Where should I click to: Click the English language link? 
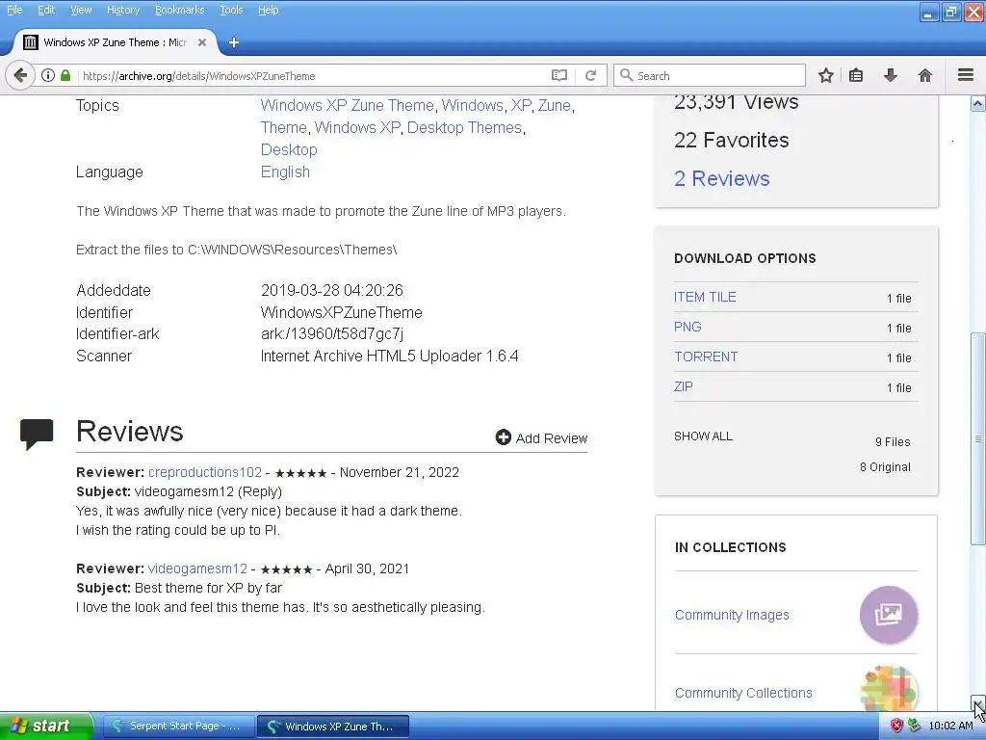285,172
